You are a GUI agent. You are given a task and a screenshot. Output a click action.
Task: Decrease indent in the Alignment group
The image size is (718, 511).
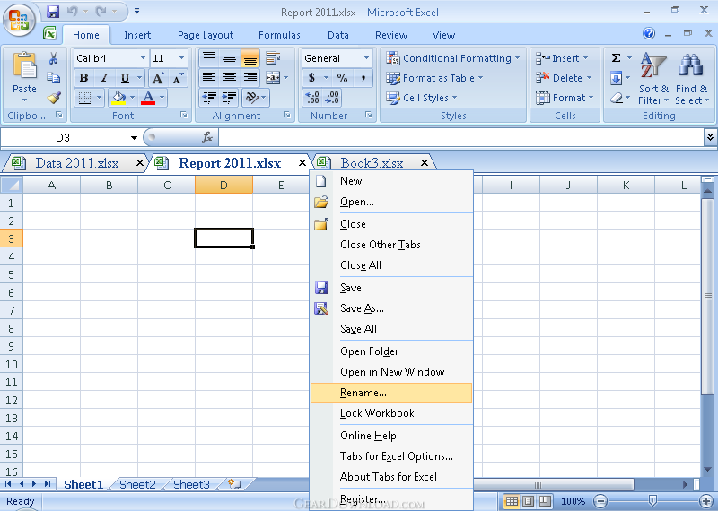210,98
